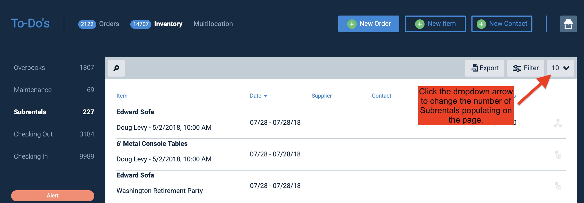
Task: Open the Multilocation tab
Action: coord(213,24)
